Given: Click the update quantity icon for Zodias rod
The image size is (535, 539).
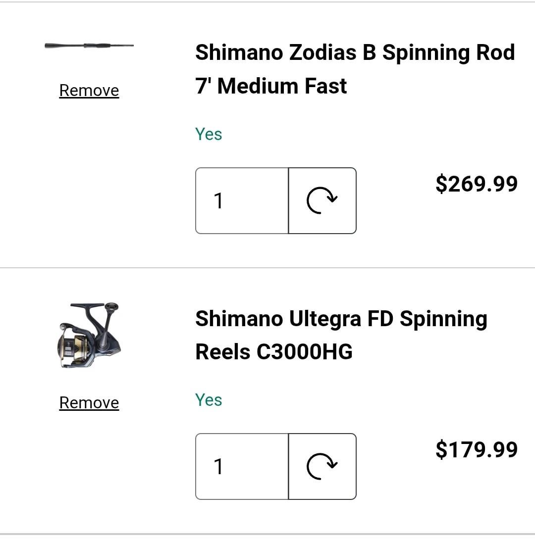Looking at the screenshot, I should pos(322,200).
